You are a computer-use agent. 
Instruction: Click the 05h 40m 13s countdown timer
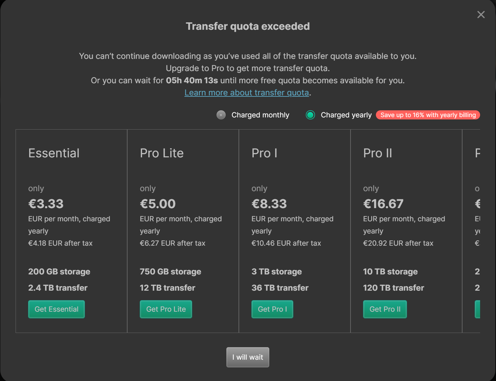coord(192,81)
